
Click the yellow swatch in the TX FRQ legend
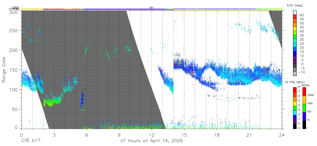click(x=295, y=103)
